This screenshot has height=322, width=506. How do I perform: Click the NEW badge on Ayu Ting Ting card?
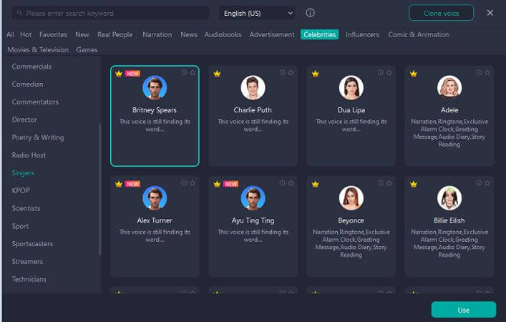(x=230, y=184)
